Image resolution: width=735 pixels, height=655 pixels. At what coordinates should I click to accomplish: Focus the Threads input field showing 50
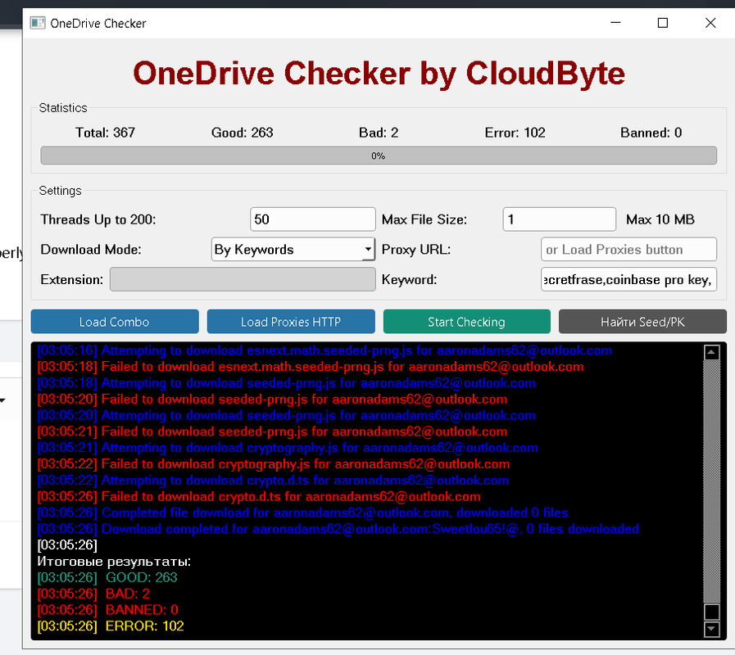pos(313,219)
